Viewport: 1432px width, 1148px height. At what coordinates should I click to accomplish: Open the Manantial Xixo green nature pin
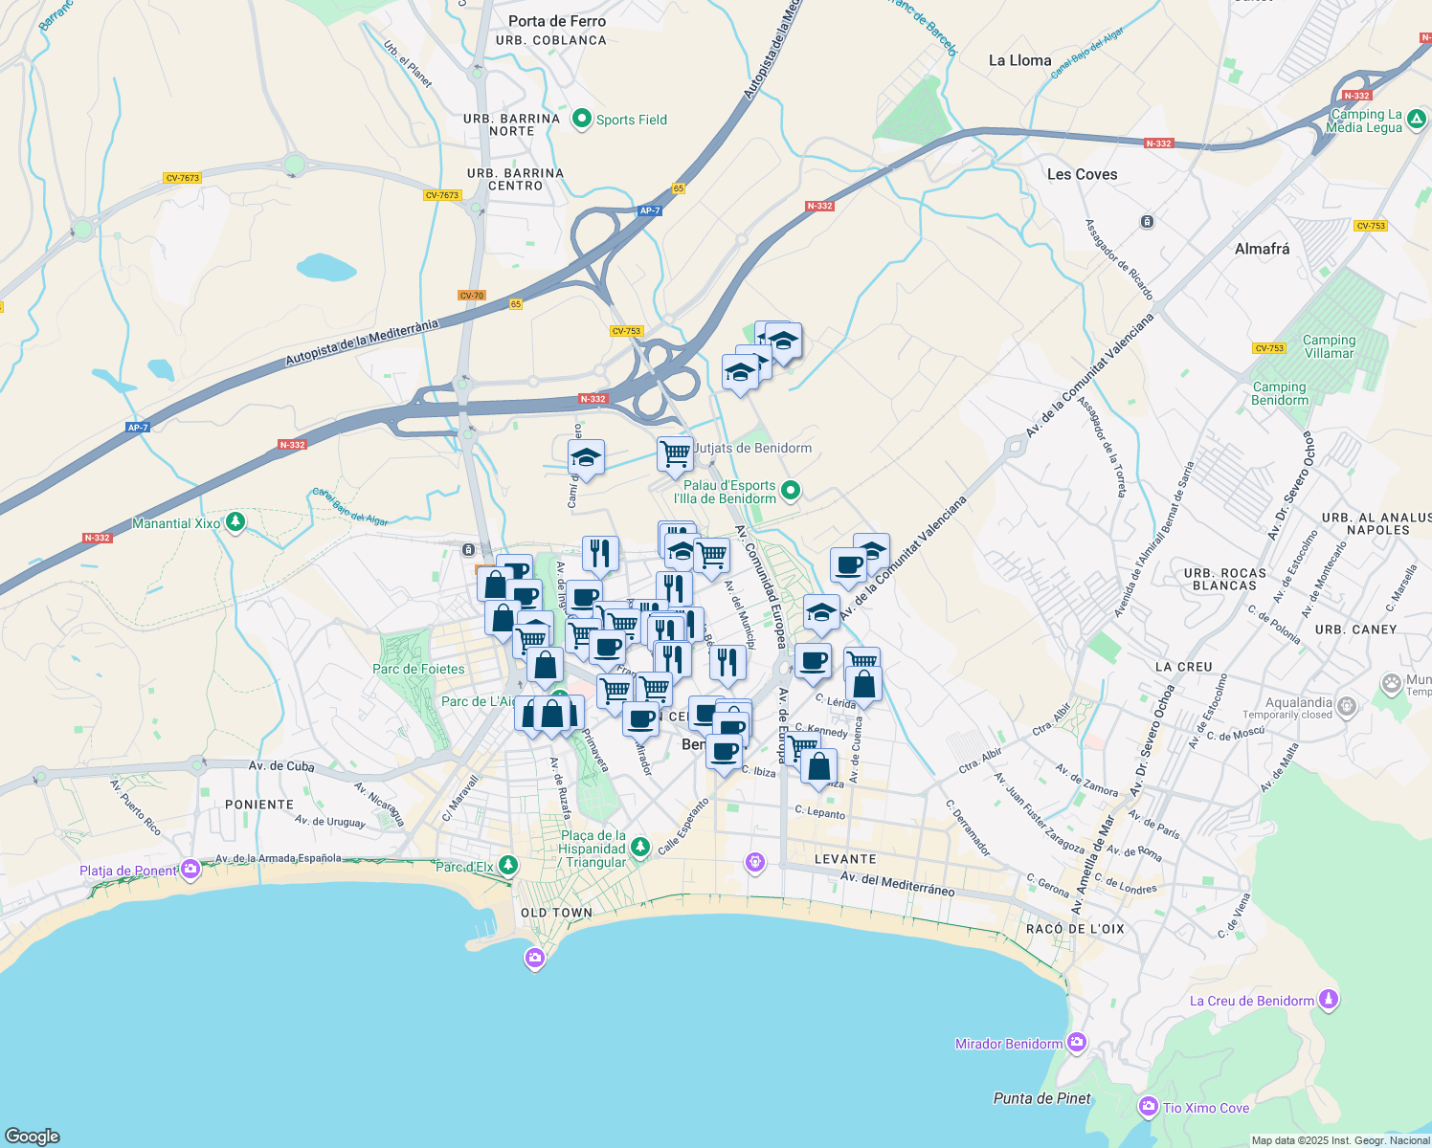click(233, 521)
